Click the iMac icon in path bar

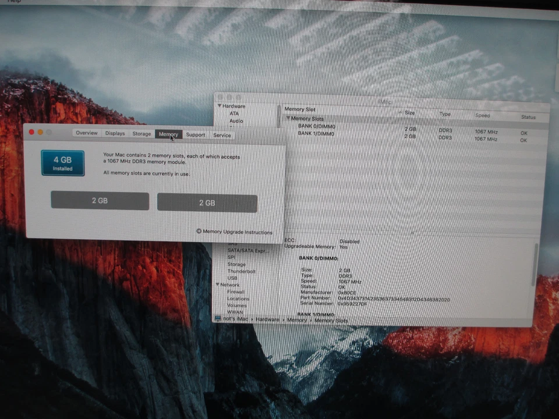218,318
